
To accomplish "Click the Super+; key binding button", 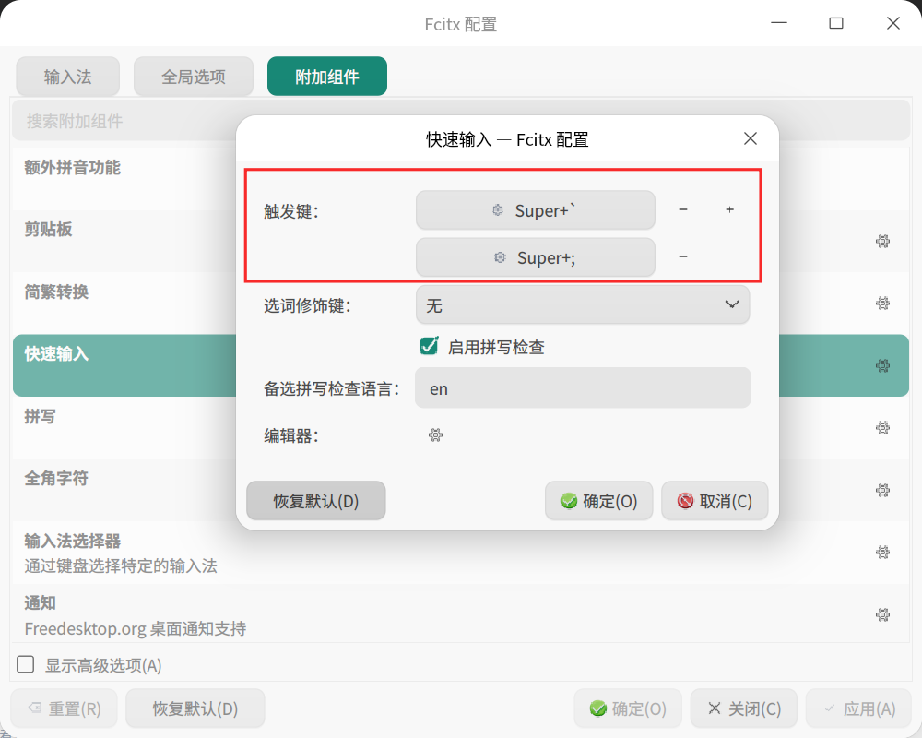I will (535, 257).
